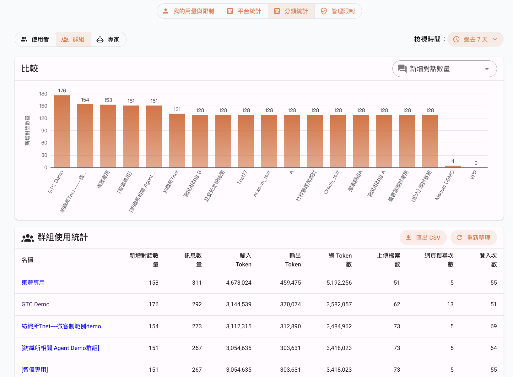This screenshot has height=377, width=513.
Task: Open the 過去 7 天 time range dropdown
Action: click(475, 39)
